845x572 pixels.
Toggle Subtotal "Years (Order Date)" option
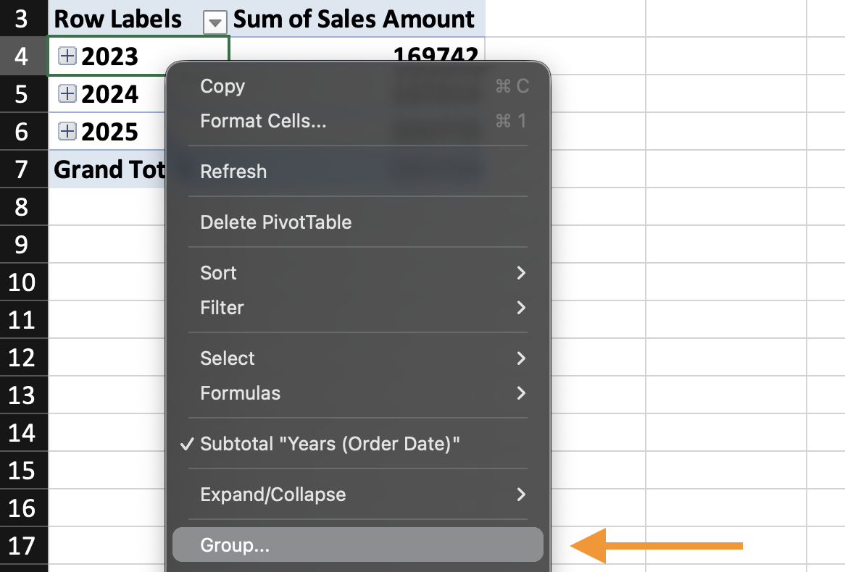tap(330, 444)
